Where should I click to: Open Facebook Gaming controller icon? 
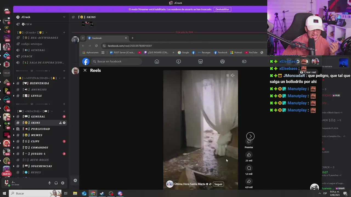(x=244, y=62)
